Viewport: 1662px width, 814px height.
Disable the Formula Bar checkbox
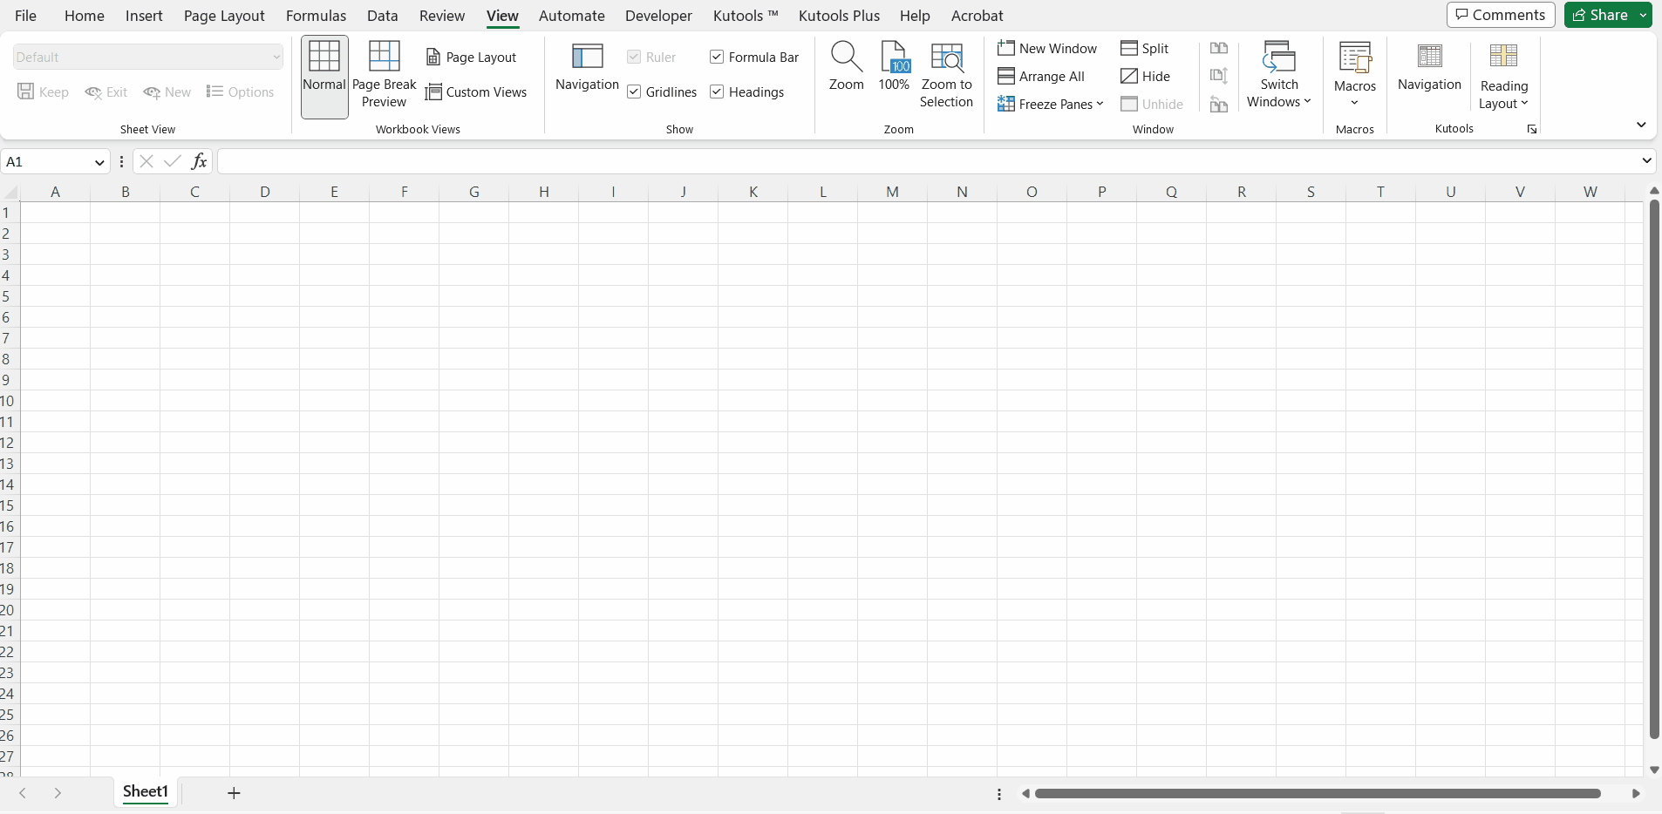tap(716, 57)
